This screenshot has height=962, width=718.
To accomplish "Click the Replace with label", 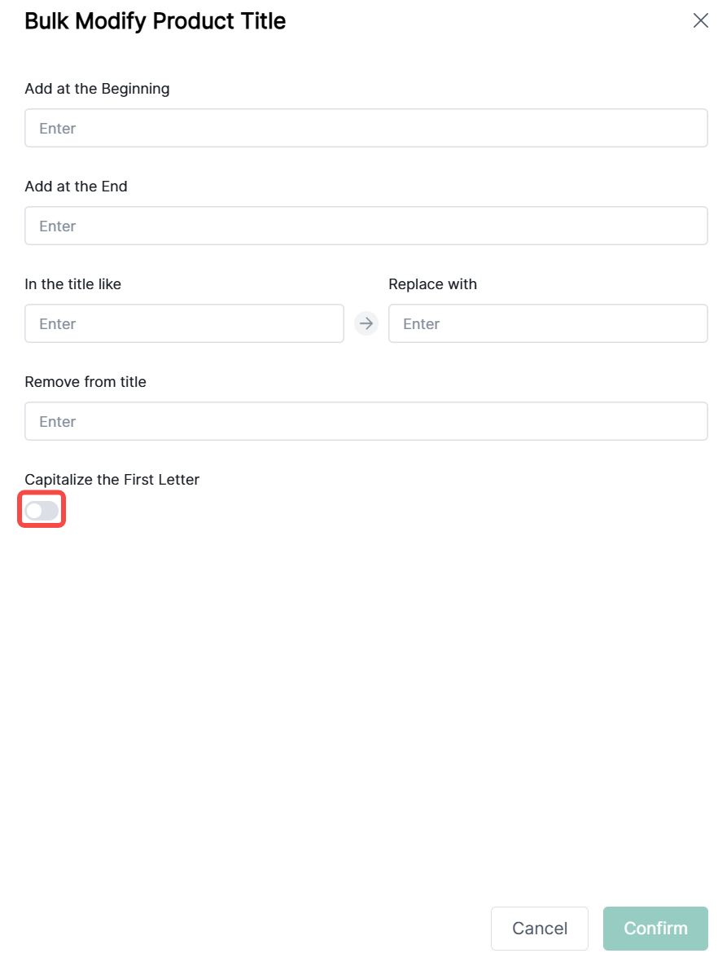I will pyautogui.click(x=432, y=284).
